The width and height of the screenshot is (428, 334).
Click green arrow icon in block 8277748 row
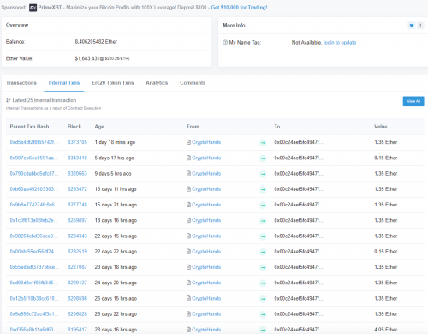coord(263,205)
